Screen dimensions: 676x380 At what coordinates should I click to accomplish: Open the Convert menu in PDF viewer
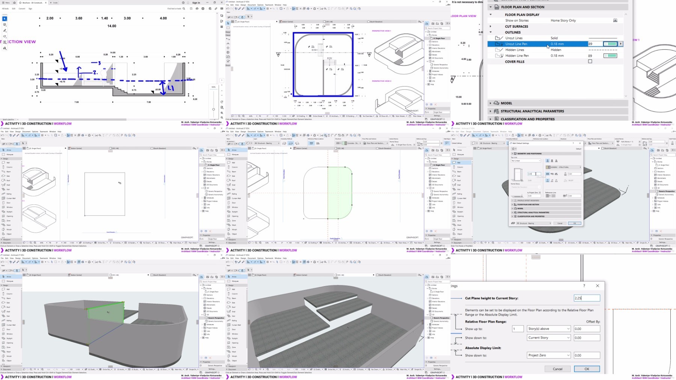click(22, 9)
